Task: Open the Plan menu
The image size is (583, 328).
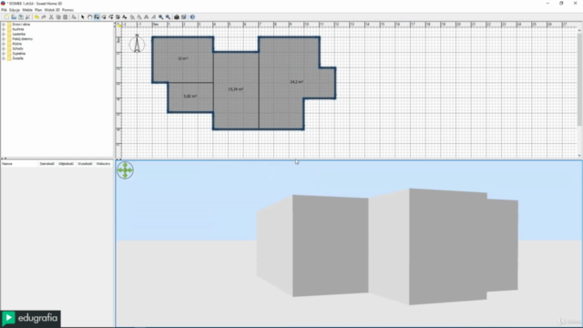Action: [x=38, y=10]
